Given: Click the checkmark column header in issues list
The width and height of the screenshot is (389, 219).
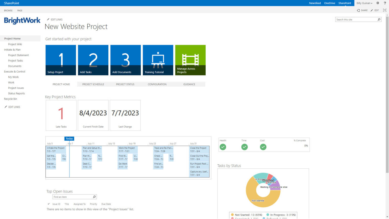Looking at the screenshot, I should point(49,204).
